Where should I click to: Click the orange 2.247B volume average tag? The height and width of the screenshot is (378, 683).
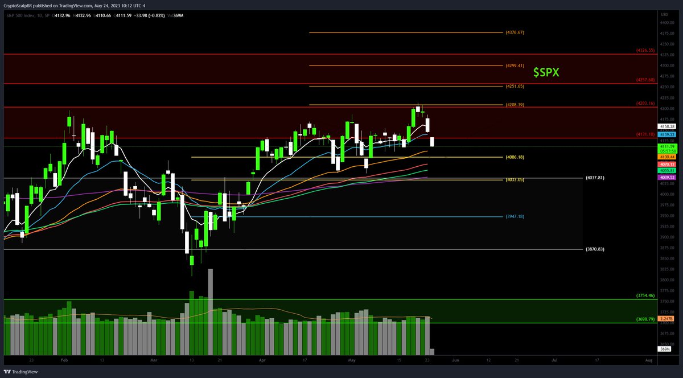[667, 319]
